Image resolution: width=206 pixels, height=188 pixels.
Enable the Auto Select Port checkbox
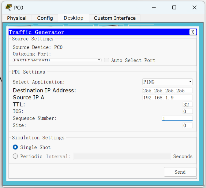pyautogui.click(x=106, y=60)
